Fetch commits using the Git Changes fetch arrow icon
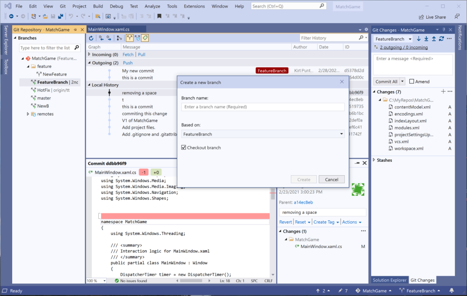This screenshot has height=296, width=467. 419,38
